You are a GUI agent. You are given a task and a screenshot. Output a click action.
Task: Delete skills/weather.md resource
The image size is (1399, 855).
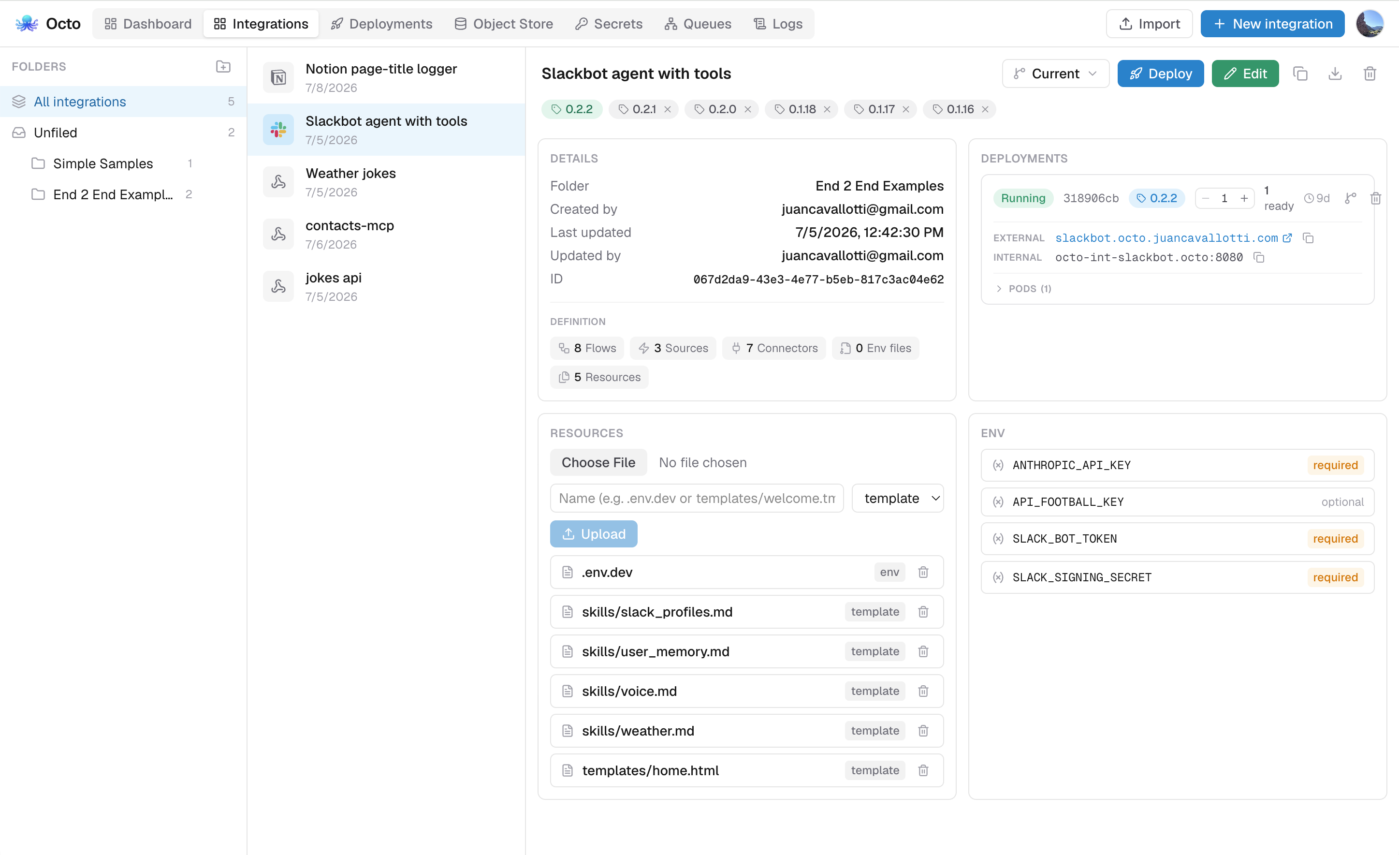923,731
